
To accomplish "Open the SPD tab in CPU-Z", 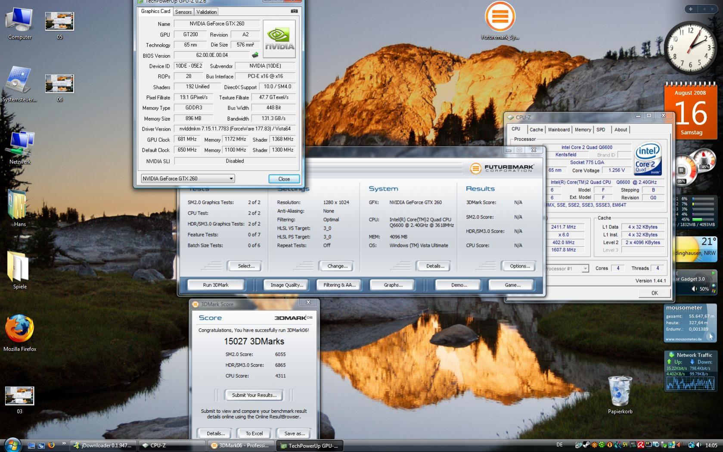I will click(x=601, y=130).
